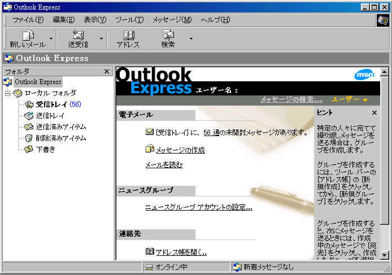
Task: Open the ツール(T) menu
Action: (129, 20)
